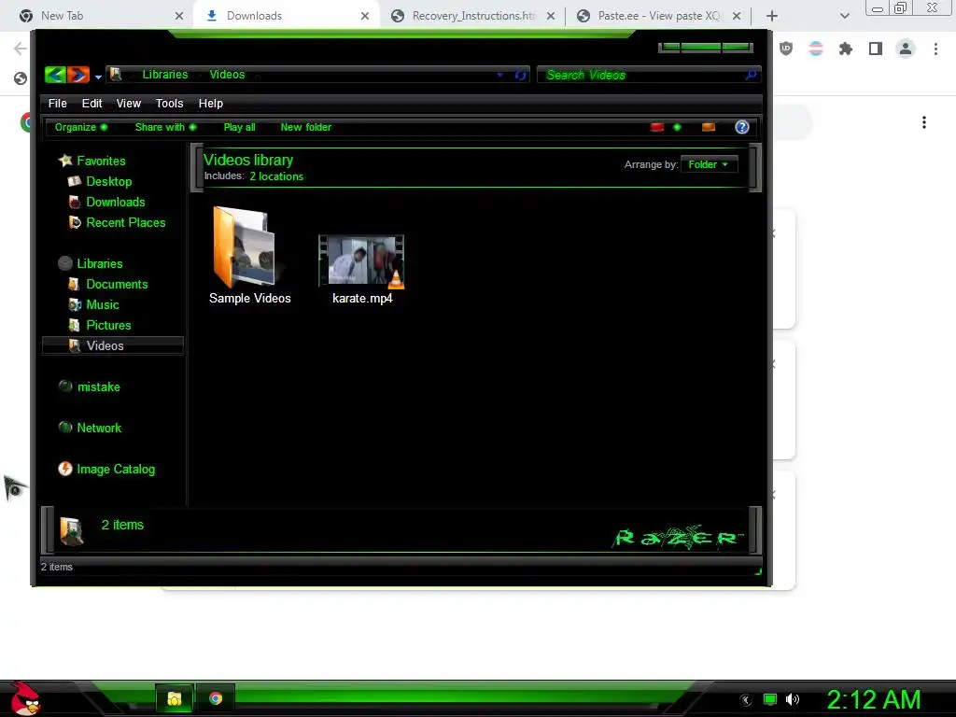Open the Chrome Extensions puzzle icon
956x717 pixels.
click(845, 49)
